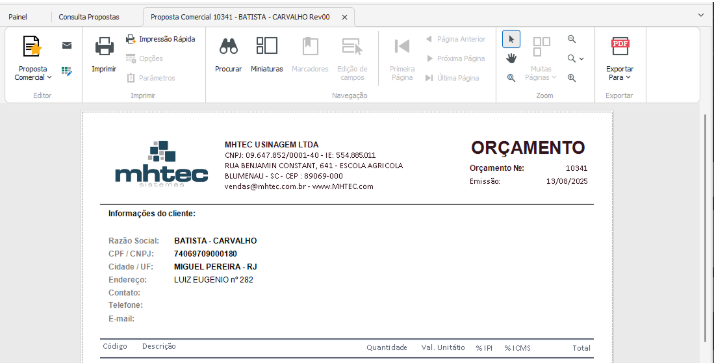714x363 pixels.
Task: Click the zoom out magnifier icon
Action: click(x=572, y=39)
